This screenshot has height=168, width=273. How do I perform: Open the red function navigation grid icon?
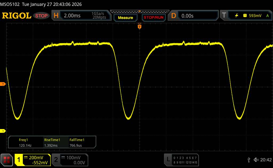(7, 160)
